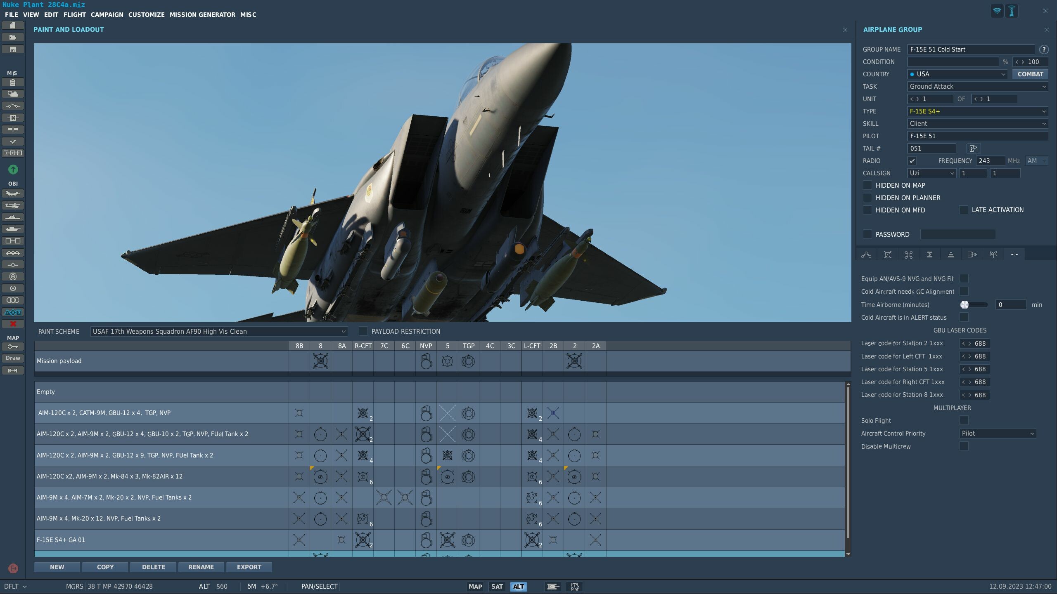Screen dimensions: 1057x594
Task: Open the TASK dropdown showing Ground Attack
Action: tap(977, 87)
